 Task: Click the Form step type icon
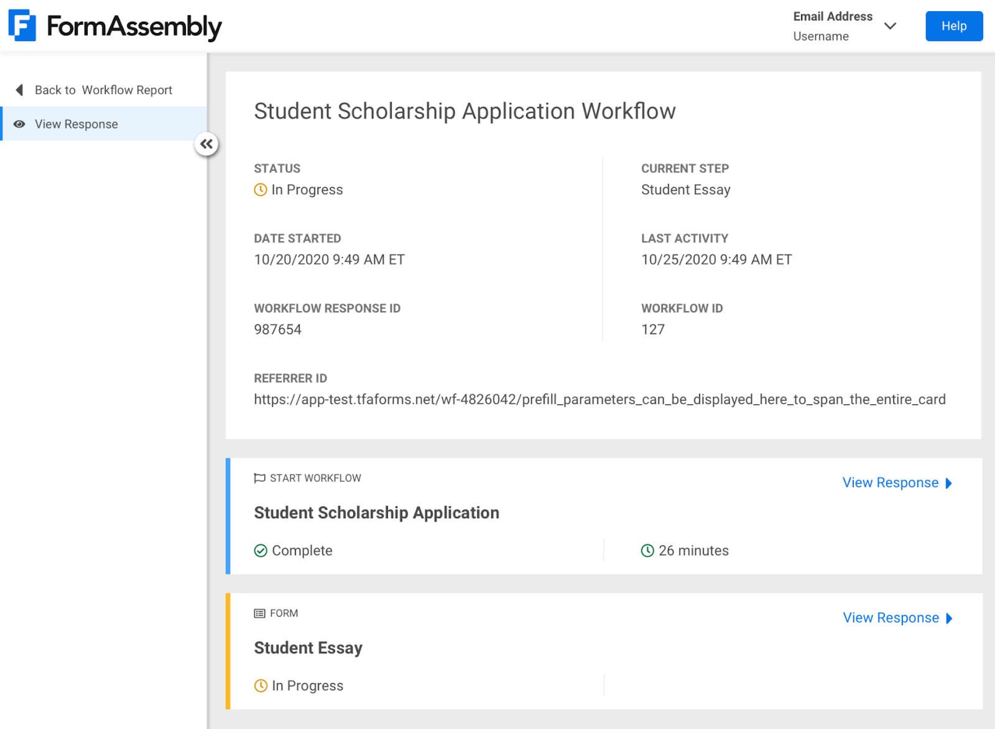pos(259,613)
